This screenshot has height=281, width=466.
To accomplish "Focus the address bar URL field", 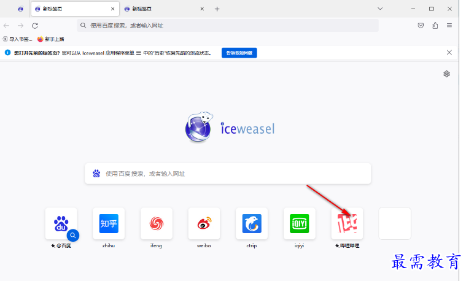I will pyautogui.click(x=228, y=26).
